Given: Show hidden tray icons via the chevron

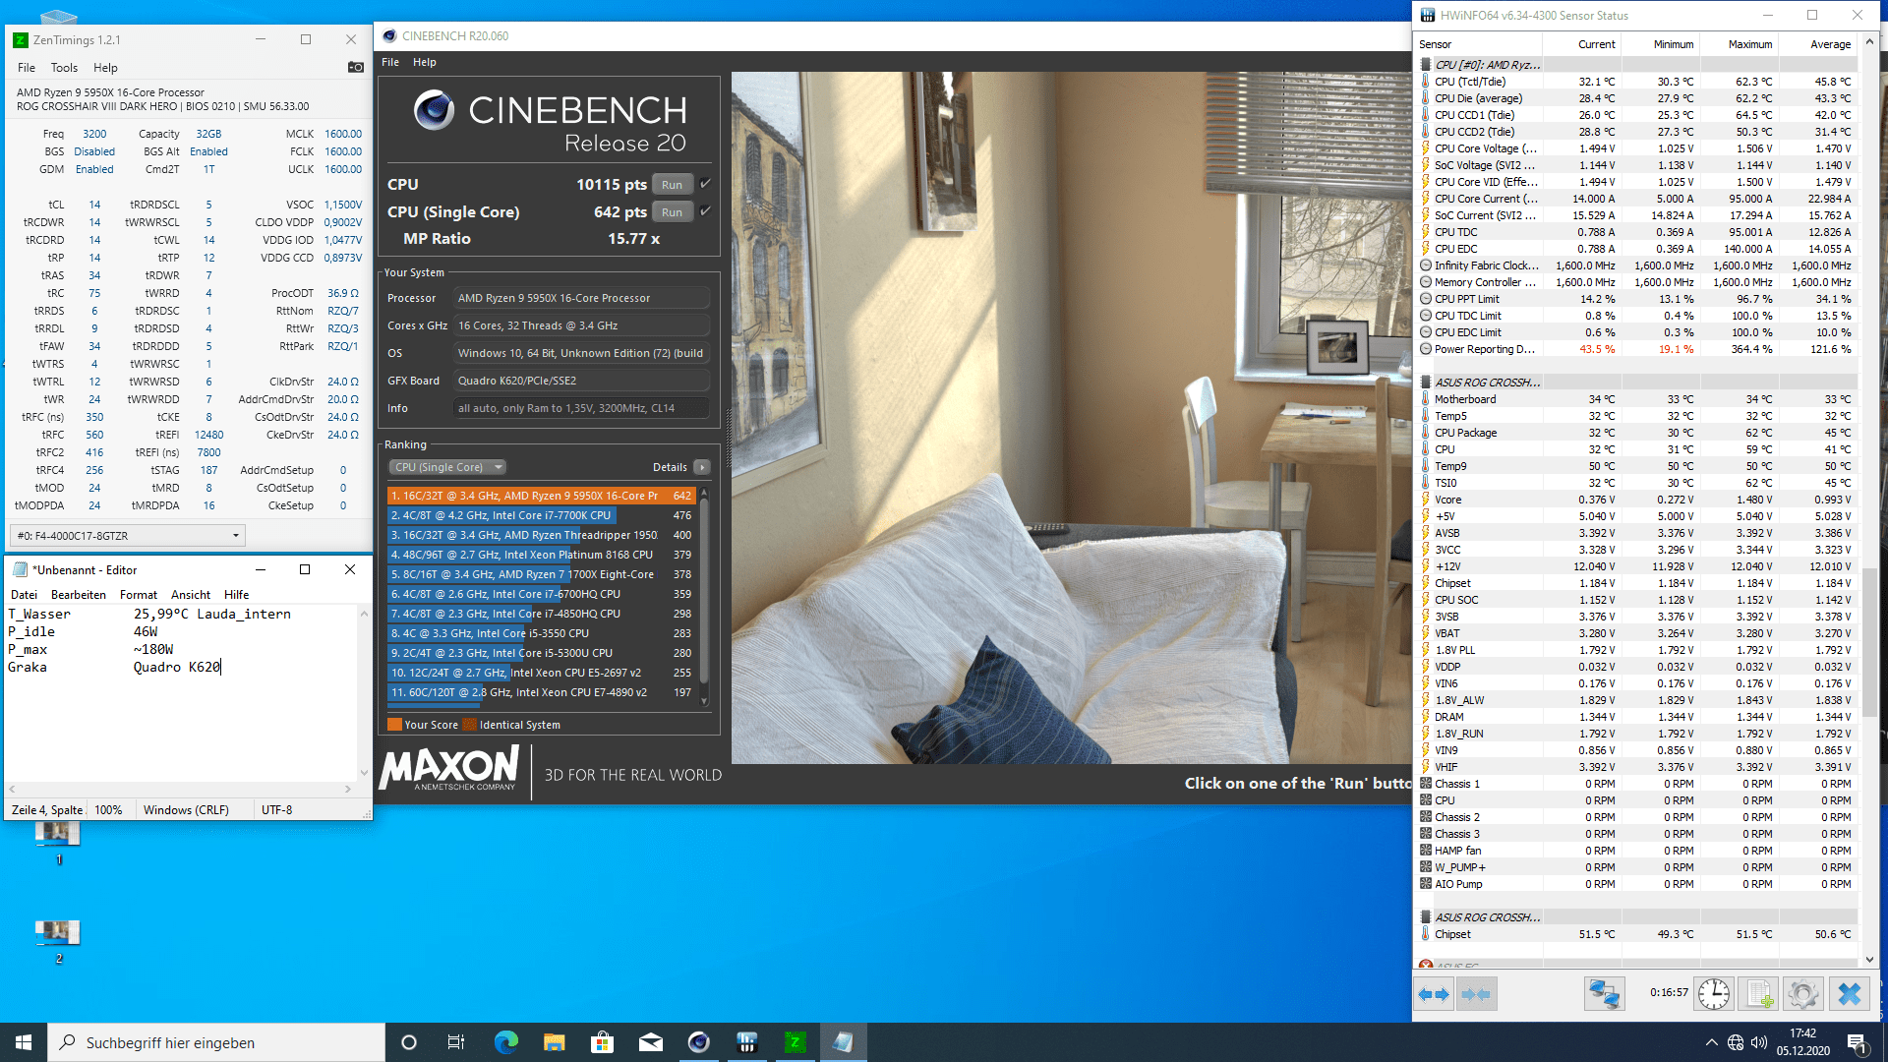Looking at the screenshot, I should (x=1711, y=1042).
